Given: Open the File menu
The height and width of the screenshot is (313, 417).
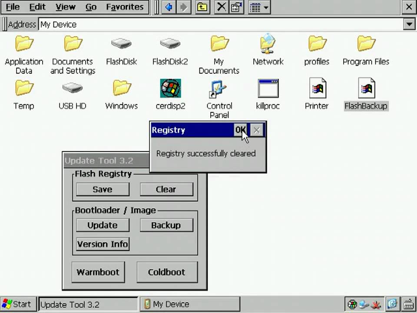Looking at the screenshot, I should click(x=13, y=7).
